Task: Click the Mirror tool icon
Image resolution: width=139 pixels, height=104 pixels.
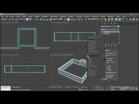Action: point(102,19)
